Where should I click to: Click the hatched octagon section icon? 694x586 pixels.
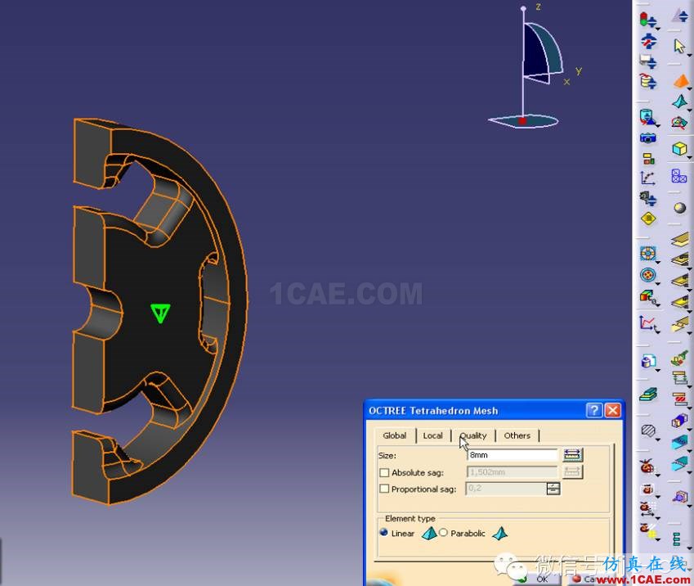tap(648, 430)
